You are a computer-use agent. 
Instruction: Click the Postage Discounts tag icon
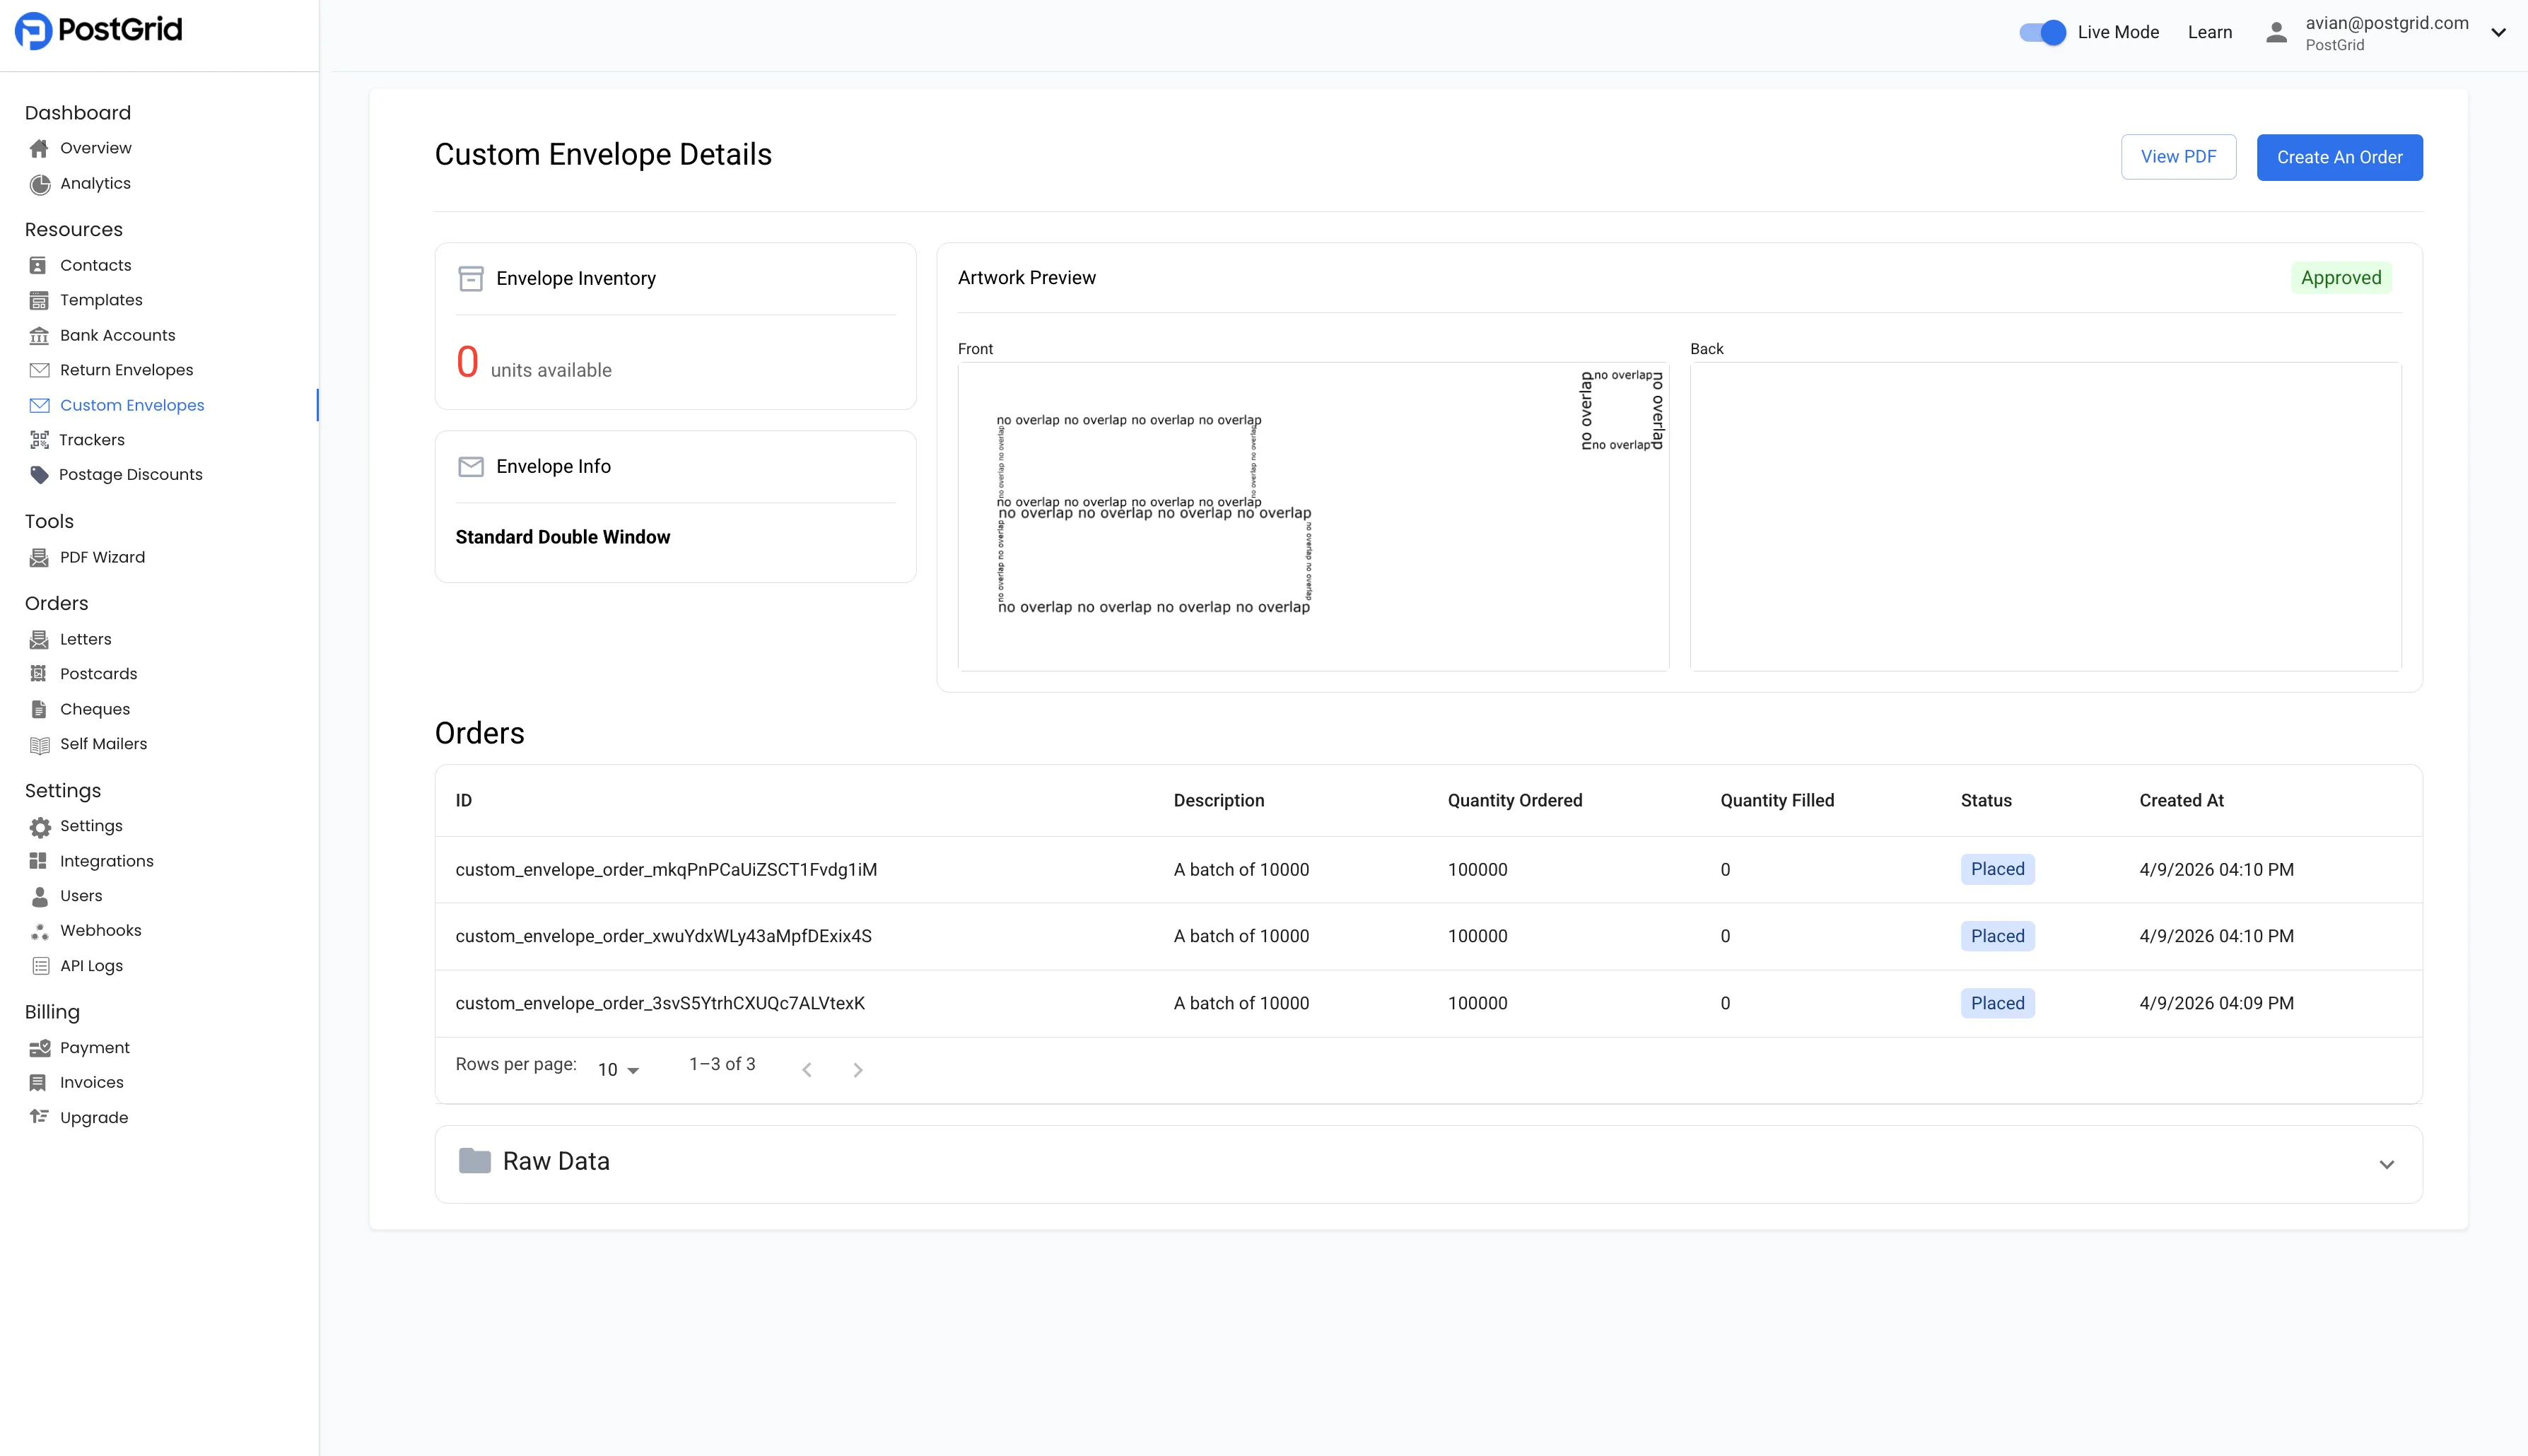click(x=39, y=475)
